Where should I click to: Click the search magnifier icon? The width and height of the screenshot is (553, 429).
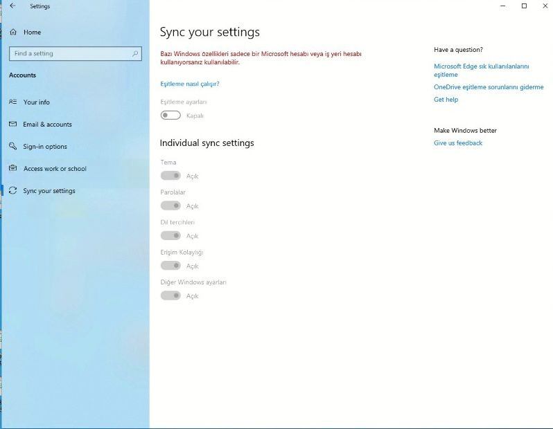click(x=135, y=53)
